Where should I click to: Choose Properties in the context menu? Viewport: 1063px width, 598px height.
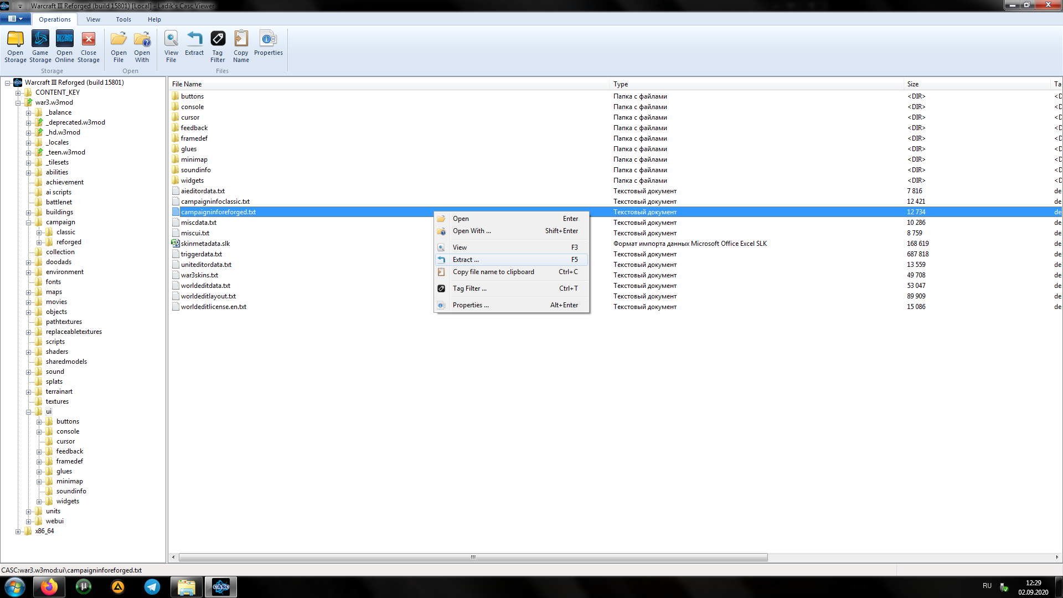click(x=512, y=305)
